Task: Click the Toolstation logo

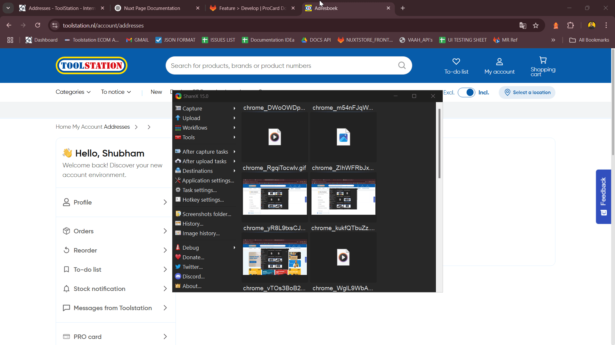Action: click(92, 66)
